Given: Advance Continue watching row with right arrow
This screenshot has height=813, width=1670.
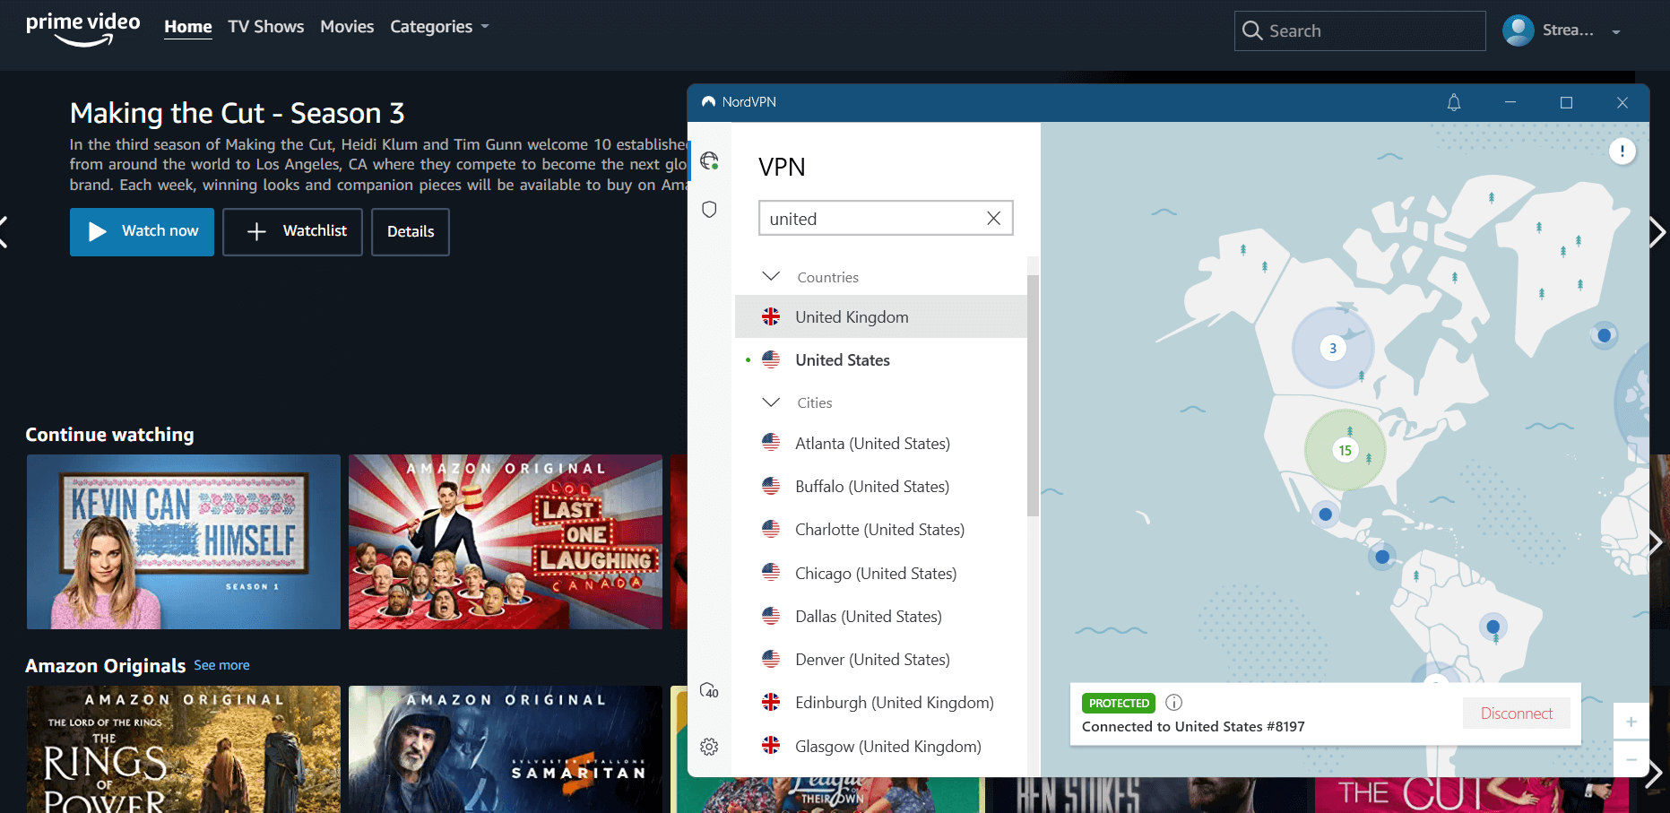Looking at the screenshot, I should [1657, 541].
